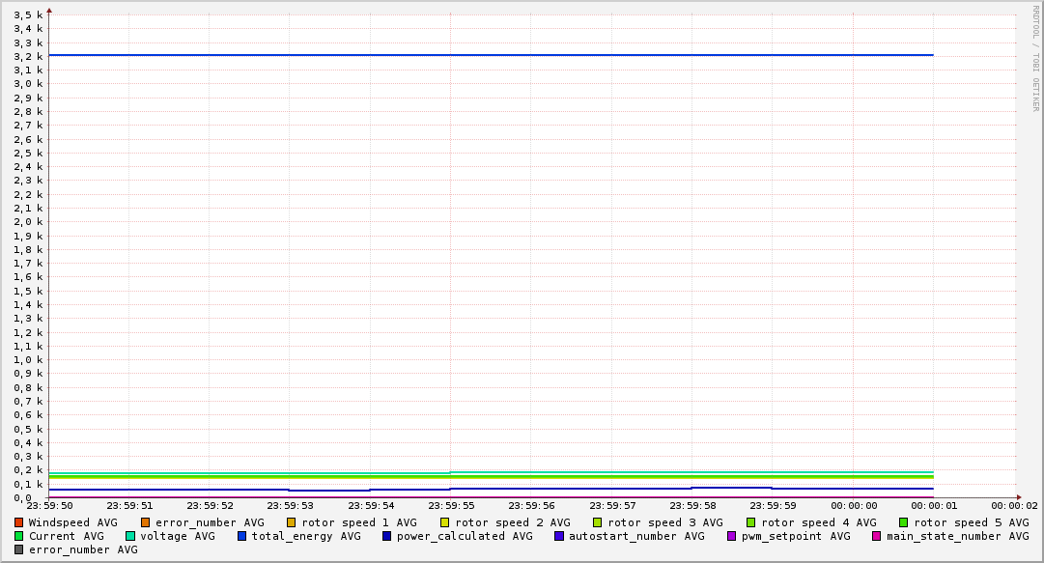Screen dimensions: 1044x563
Task: Click the autostart_number AVG legend label
Action: pyautogui.click(x=636, y=536)
